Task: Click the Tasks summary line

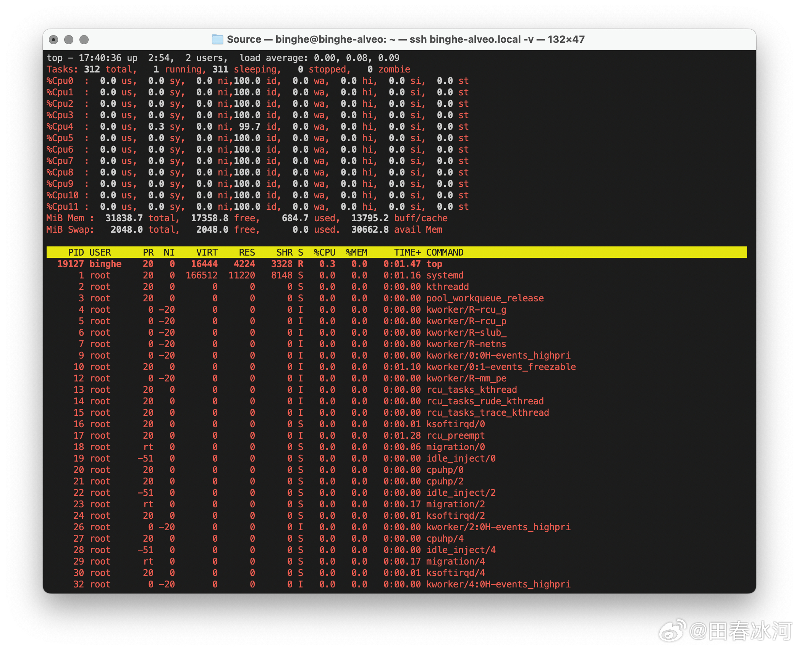Action: pos(228,69)
